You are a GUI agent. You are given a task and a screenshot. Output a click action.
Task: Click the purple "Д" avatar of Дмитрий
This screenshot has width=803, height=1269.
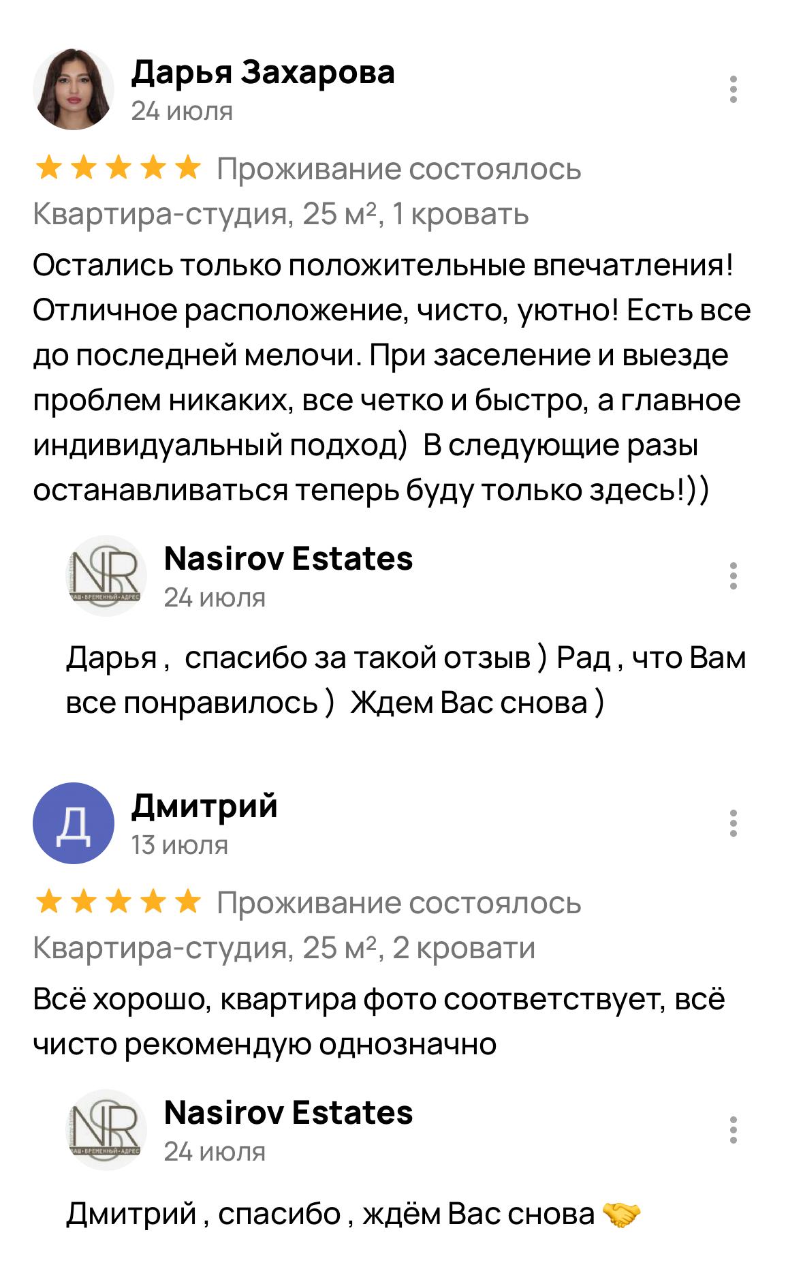(74, 823)
